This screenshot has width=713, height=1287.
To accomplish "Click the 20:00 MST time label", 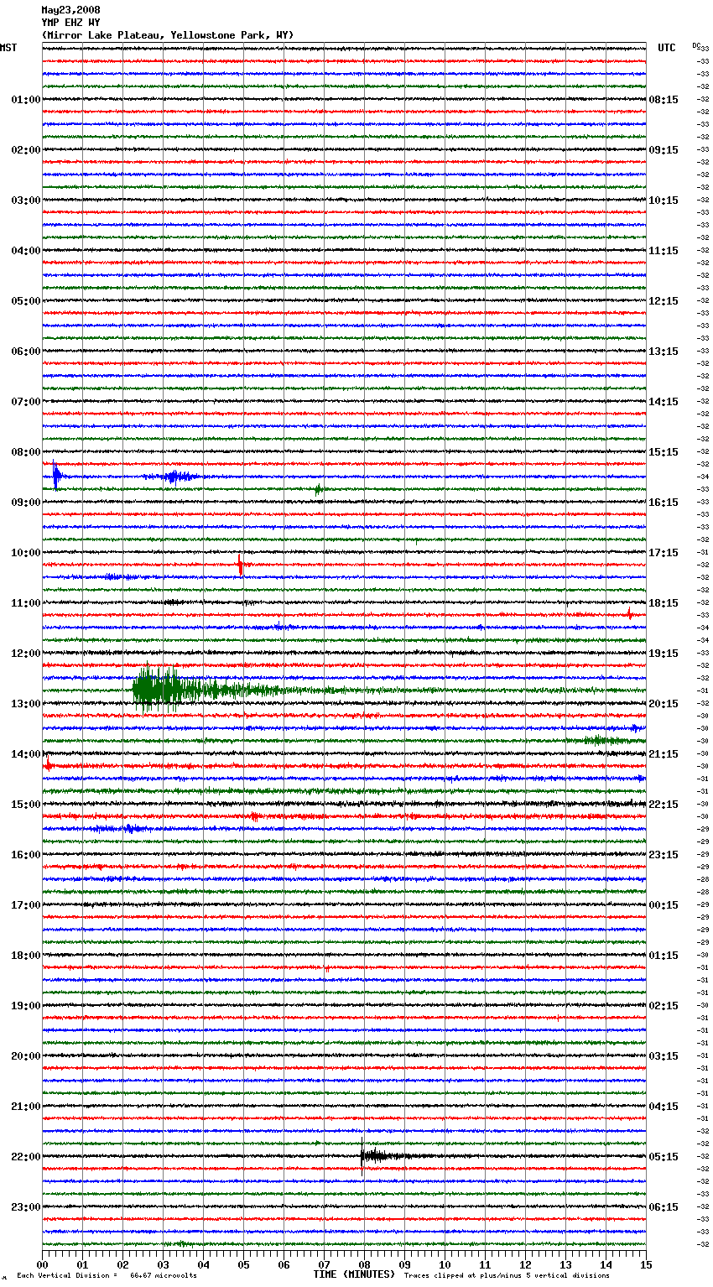I will 25,1056.
